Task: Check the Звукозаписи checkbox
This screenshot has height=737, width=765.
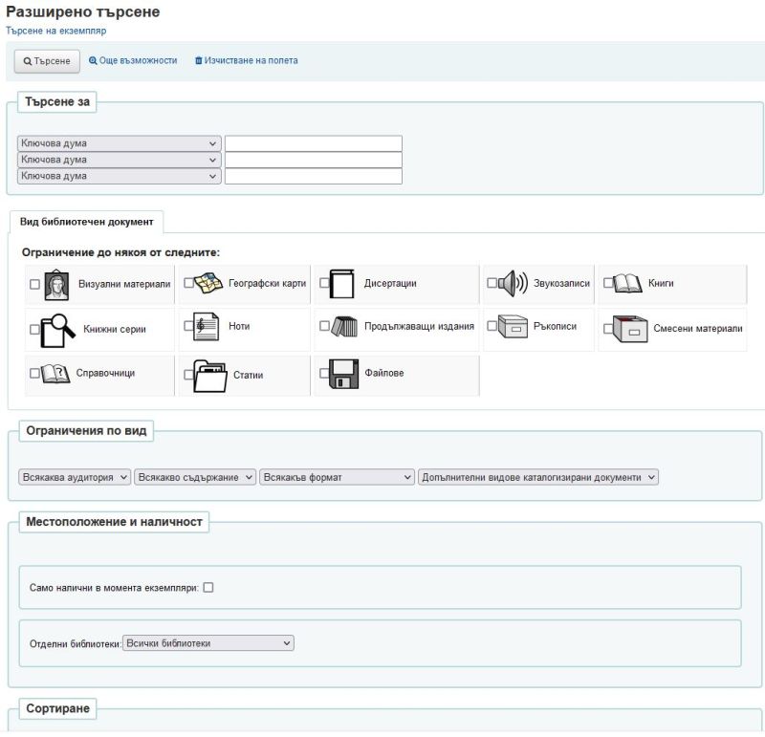Action: 492,282
